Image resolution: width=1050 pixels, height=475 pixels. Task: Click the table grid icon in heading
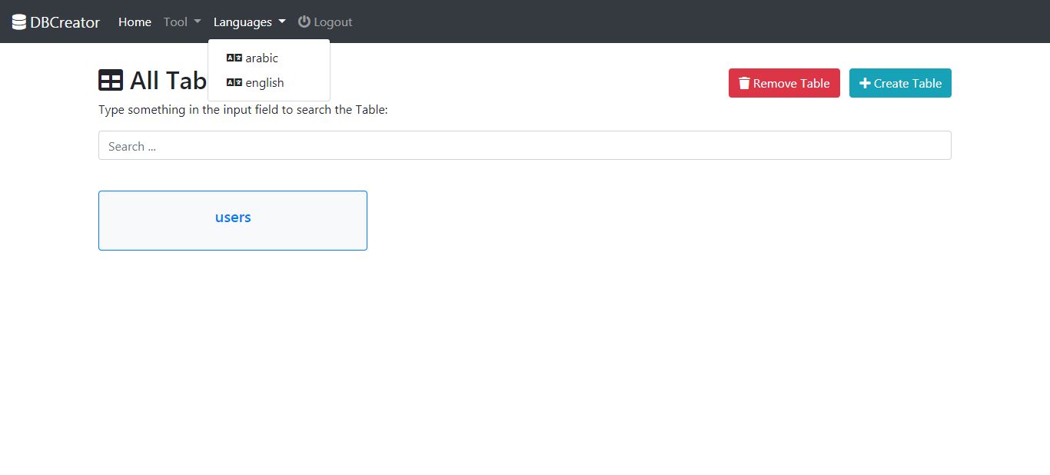111,80
